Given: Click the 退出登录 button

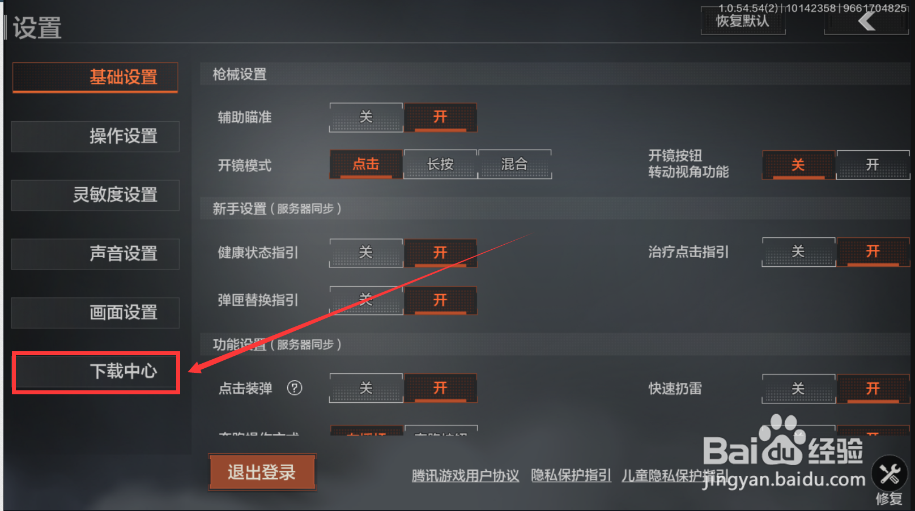Looking at the screenshot, I should pos(262,472).
